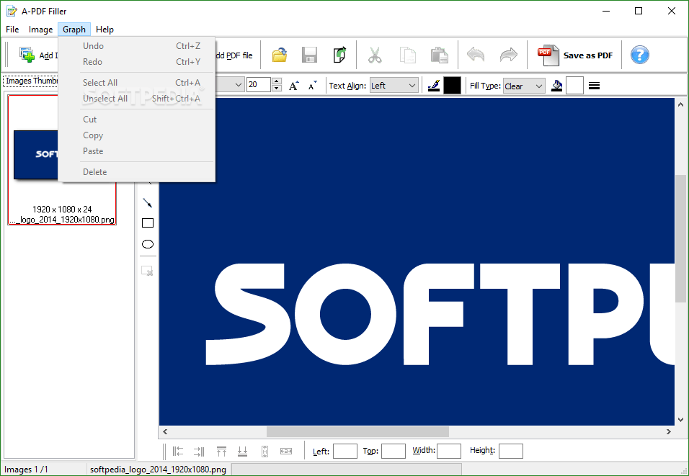Click font size stepper up arrow
This screenshot has height=476, width=689.
coord(276,81)
